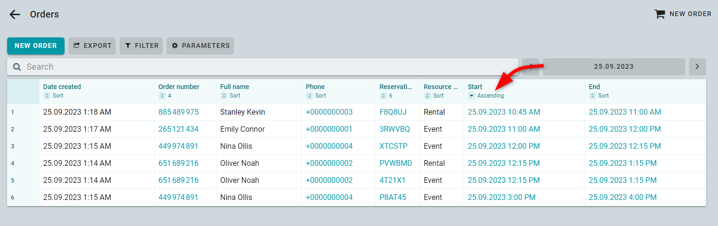Click the sort icon under Full name
The image size is (718, 226).
(224, 96)
